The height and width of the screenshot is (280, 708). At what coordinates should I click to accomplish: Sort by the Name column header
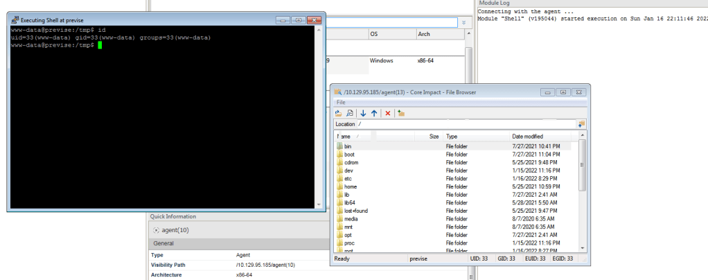pyautogui.click(x=346, y=137)
